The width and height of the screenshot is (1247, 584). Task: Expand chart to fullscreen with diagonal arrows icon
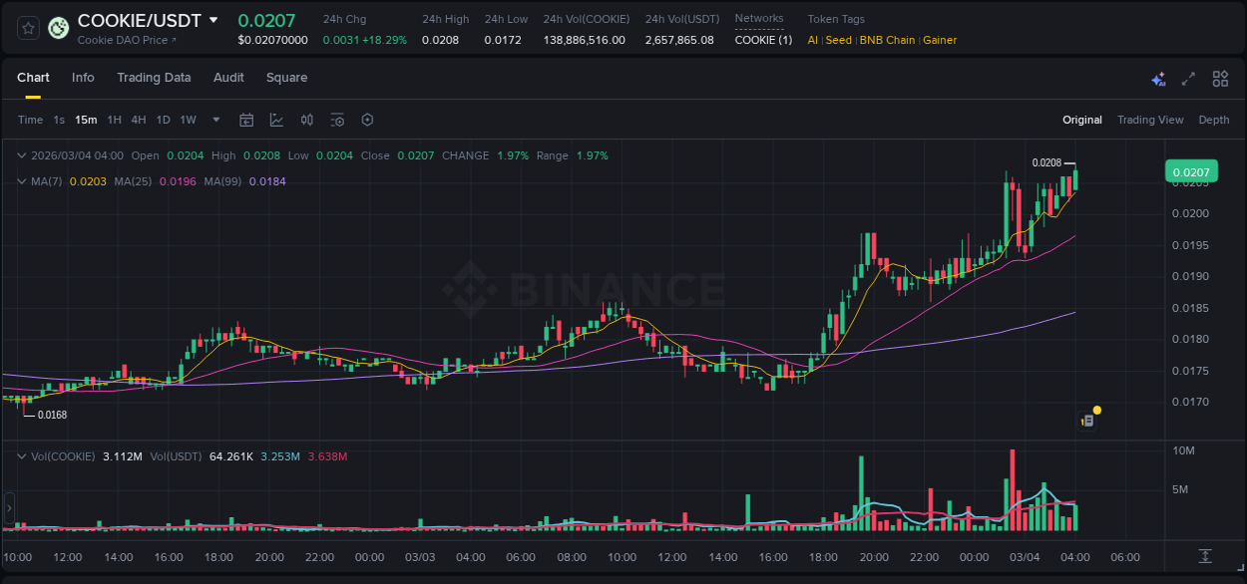pos(1189,78)
